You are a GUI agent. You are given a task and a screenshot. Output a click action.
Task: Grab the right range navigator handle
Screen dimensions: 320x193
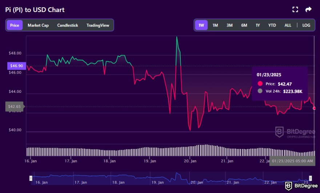310,178
